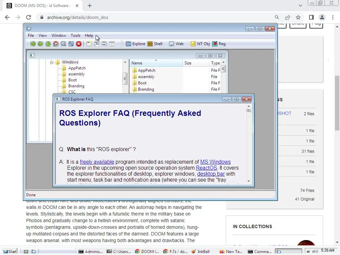This screenshot has height=255, width=340.
Task: Select Boot folder in tree pane
Action: click(72, 80)
